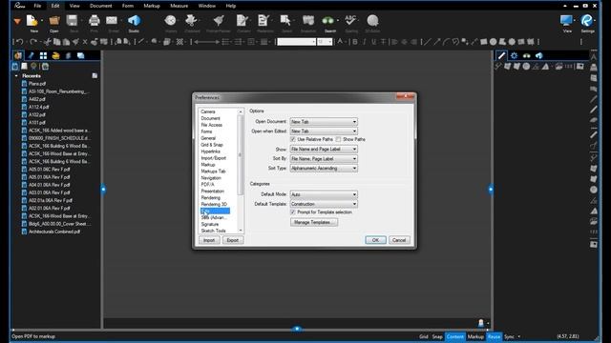611x343 pixels.
Task: Select Grid & Snap preferences category
Action: pyautogui.click(x=212, y=145)
